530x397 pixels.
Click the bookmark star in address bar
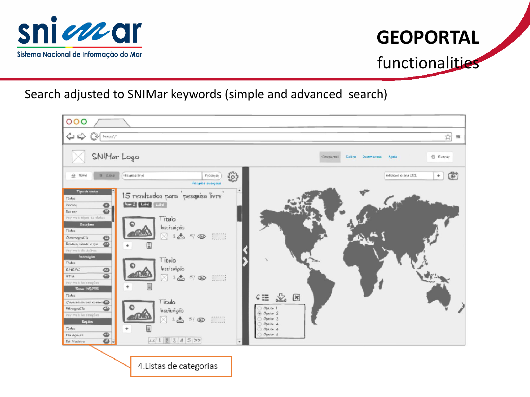click(x=448, y=137)
